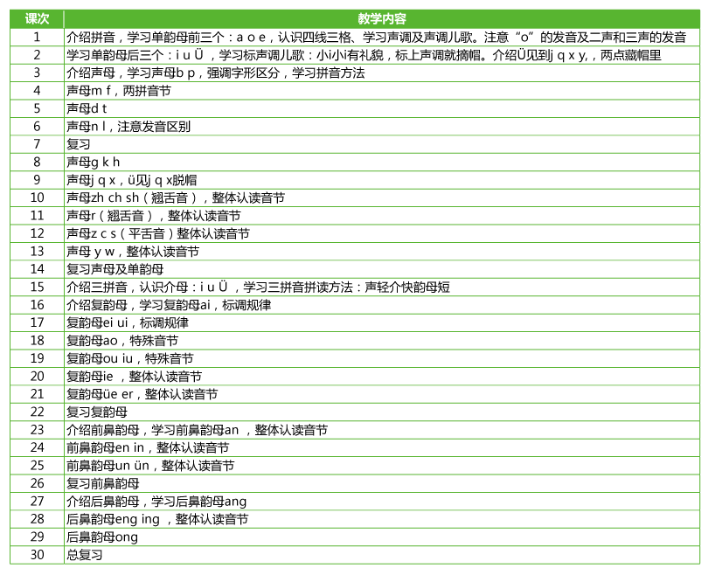Select sixth row cell under 教学内容
The width and height of the screenshot is (708, 568).
point(382,127)
